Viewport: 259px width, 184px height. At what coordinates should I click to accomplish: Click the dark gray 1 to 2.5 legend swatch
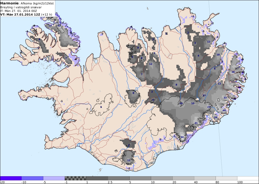coord(97,178)
